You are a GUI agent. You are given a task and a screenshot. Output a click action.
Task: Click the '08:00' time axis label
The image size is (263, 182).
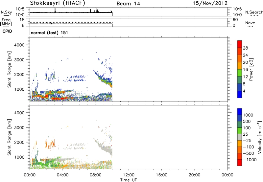click(x=96, y=175)
